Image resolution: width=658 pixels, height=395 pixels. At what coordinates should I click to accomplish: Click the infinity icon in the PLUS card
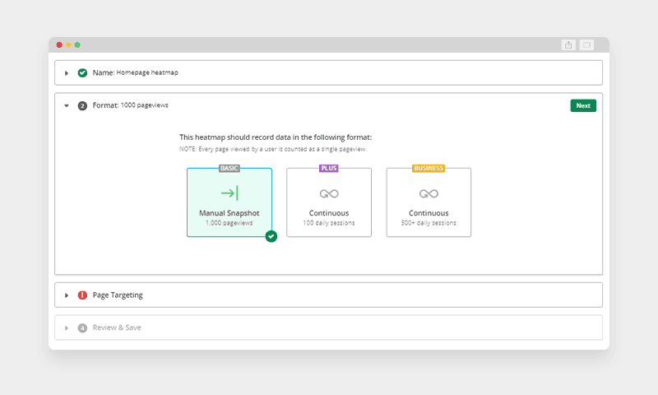329,193
